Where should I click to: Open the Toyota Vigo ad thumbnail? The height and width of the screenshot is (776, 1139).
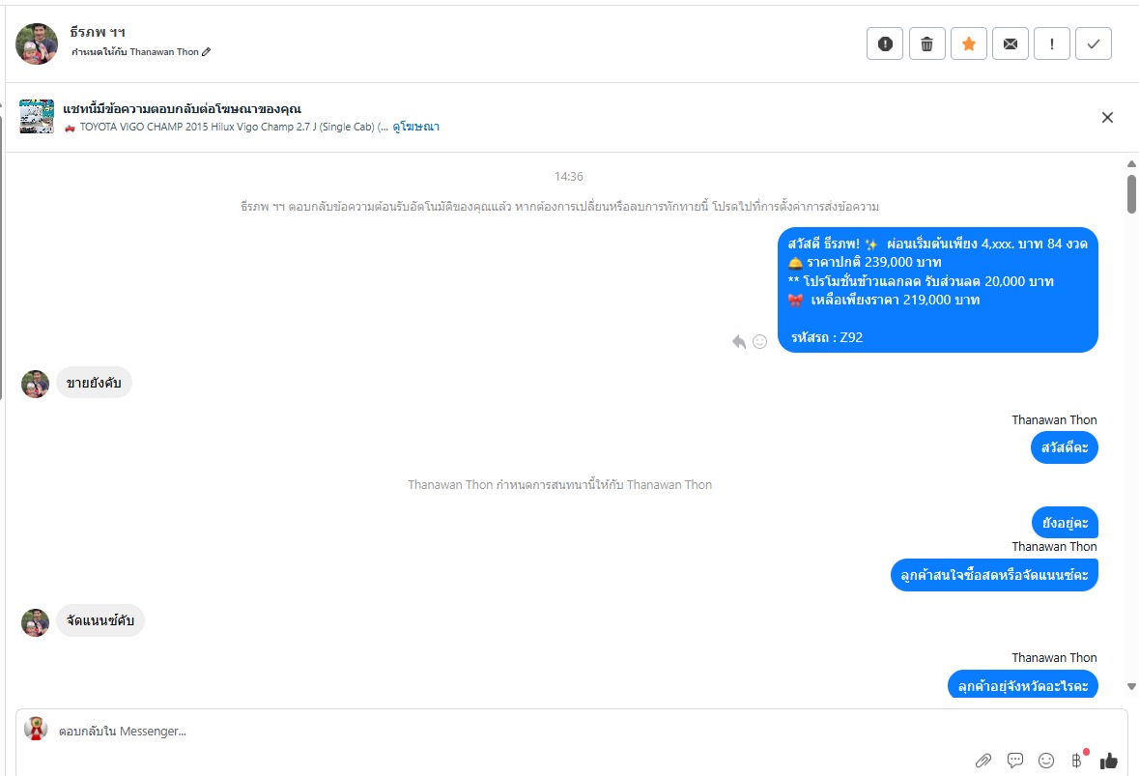coord(37,116)
